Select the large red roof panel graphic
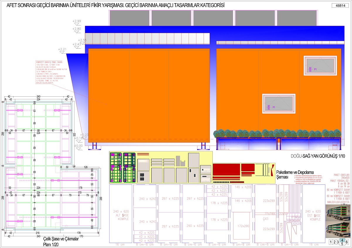Image resolution: width=352 pixels, height=248 pixels. tap(226, 170)
